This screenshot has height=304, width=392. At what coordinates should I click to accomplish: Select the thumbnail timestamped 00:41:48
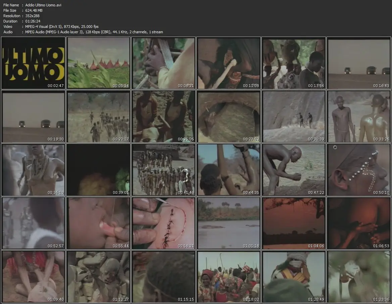tap(163, 170)
